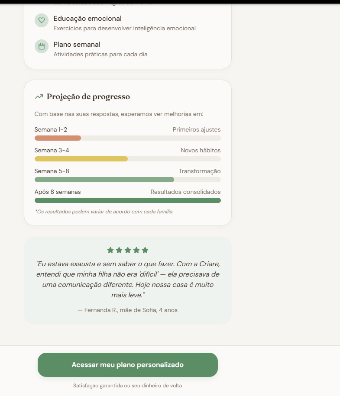Click the Semana 5-8 green progress bar
This screenshot has width=340, height=396.
click(x=104, y=180)
